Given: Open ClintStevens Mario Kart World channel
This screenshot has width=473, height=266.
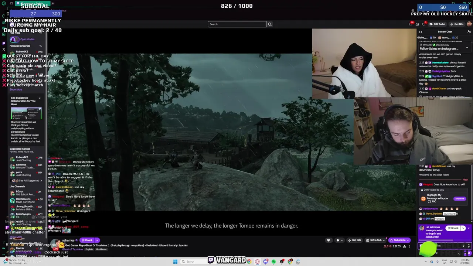Looking at the screenshot, I should [x=26, y=201].
